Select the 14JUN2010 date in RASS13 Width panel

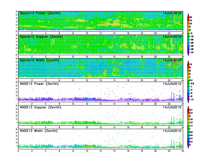point(172,131)
